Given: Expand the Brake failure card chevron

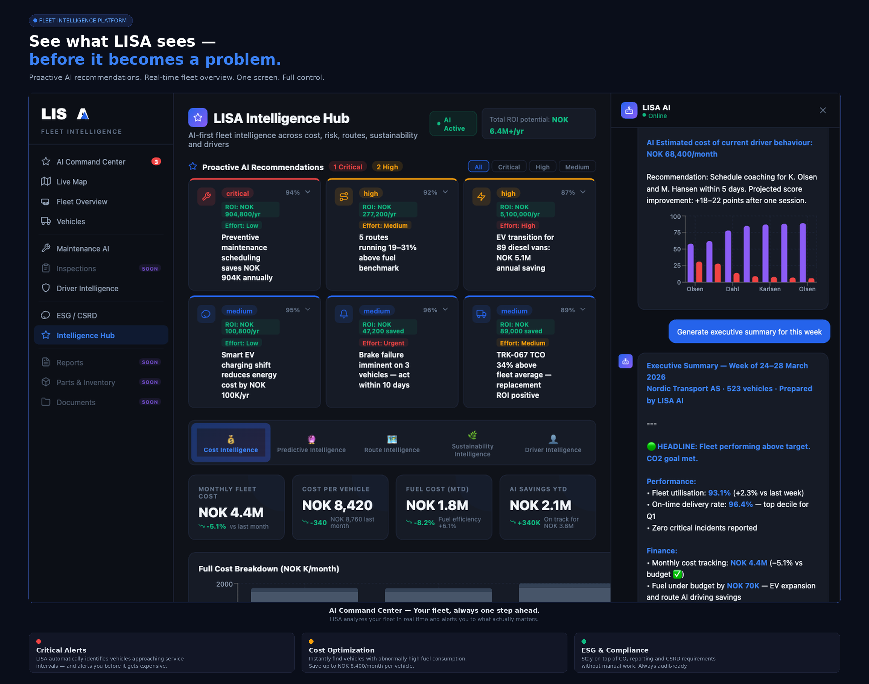Looking at the screenshot, I should pos(445,309).
